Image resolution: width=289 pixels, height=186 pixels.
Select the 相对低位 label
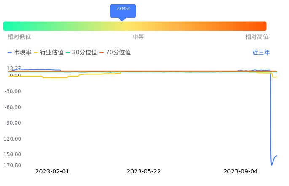[x=19, y=37]
